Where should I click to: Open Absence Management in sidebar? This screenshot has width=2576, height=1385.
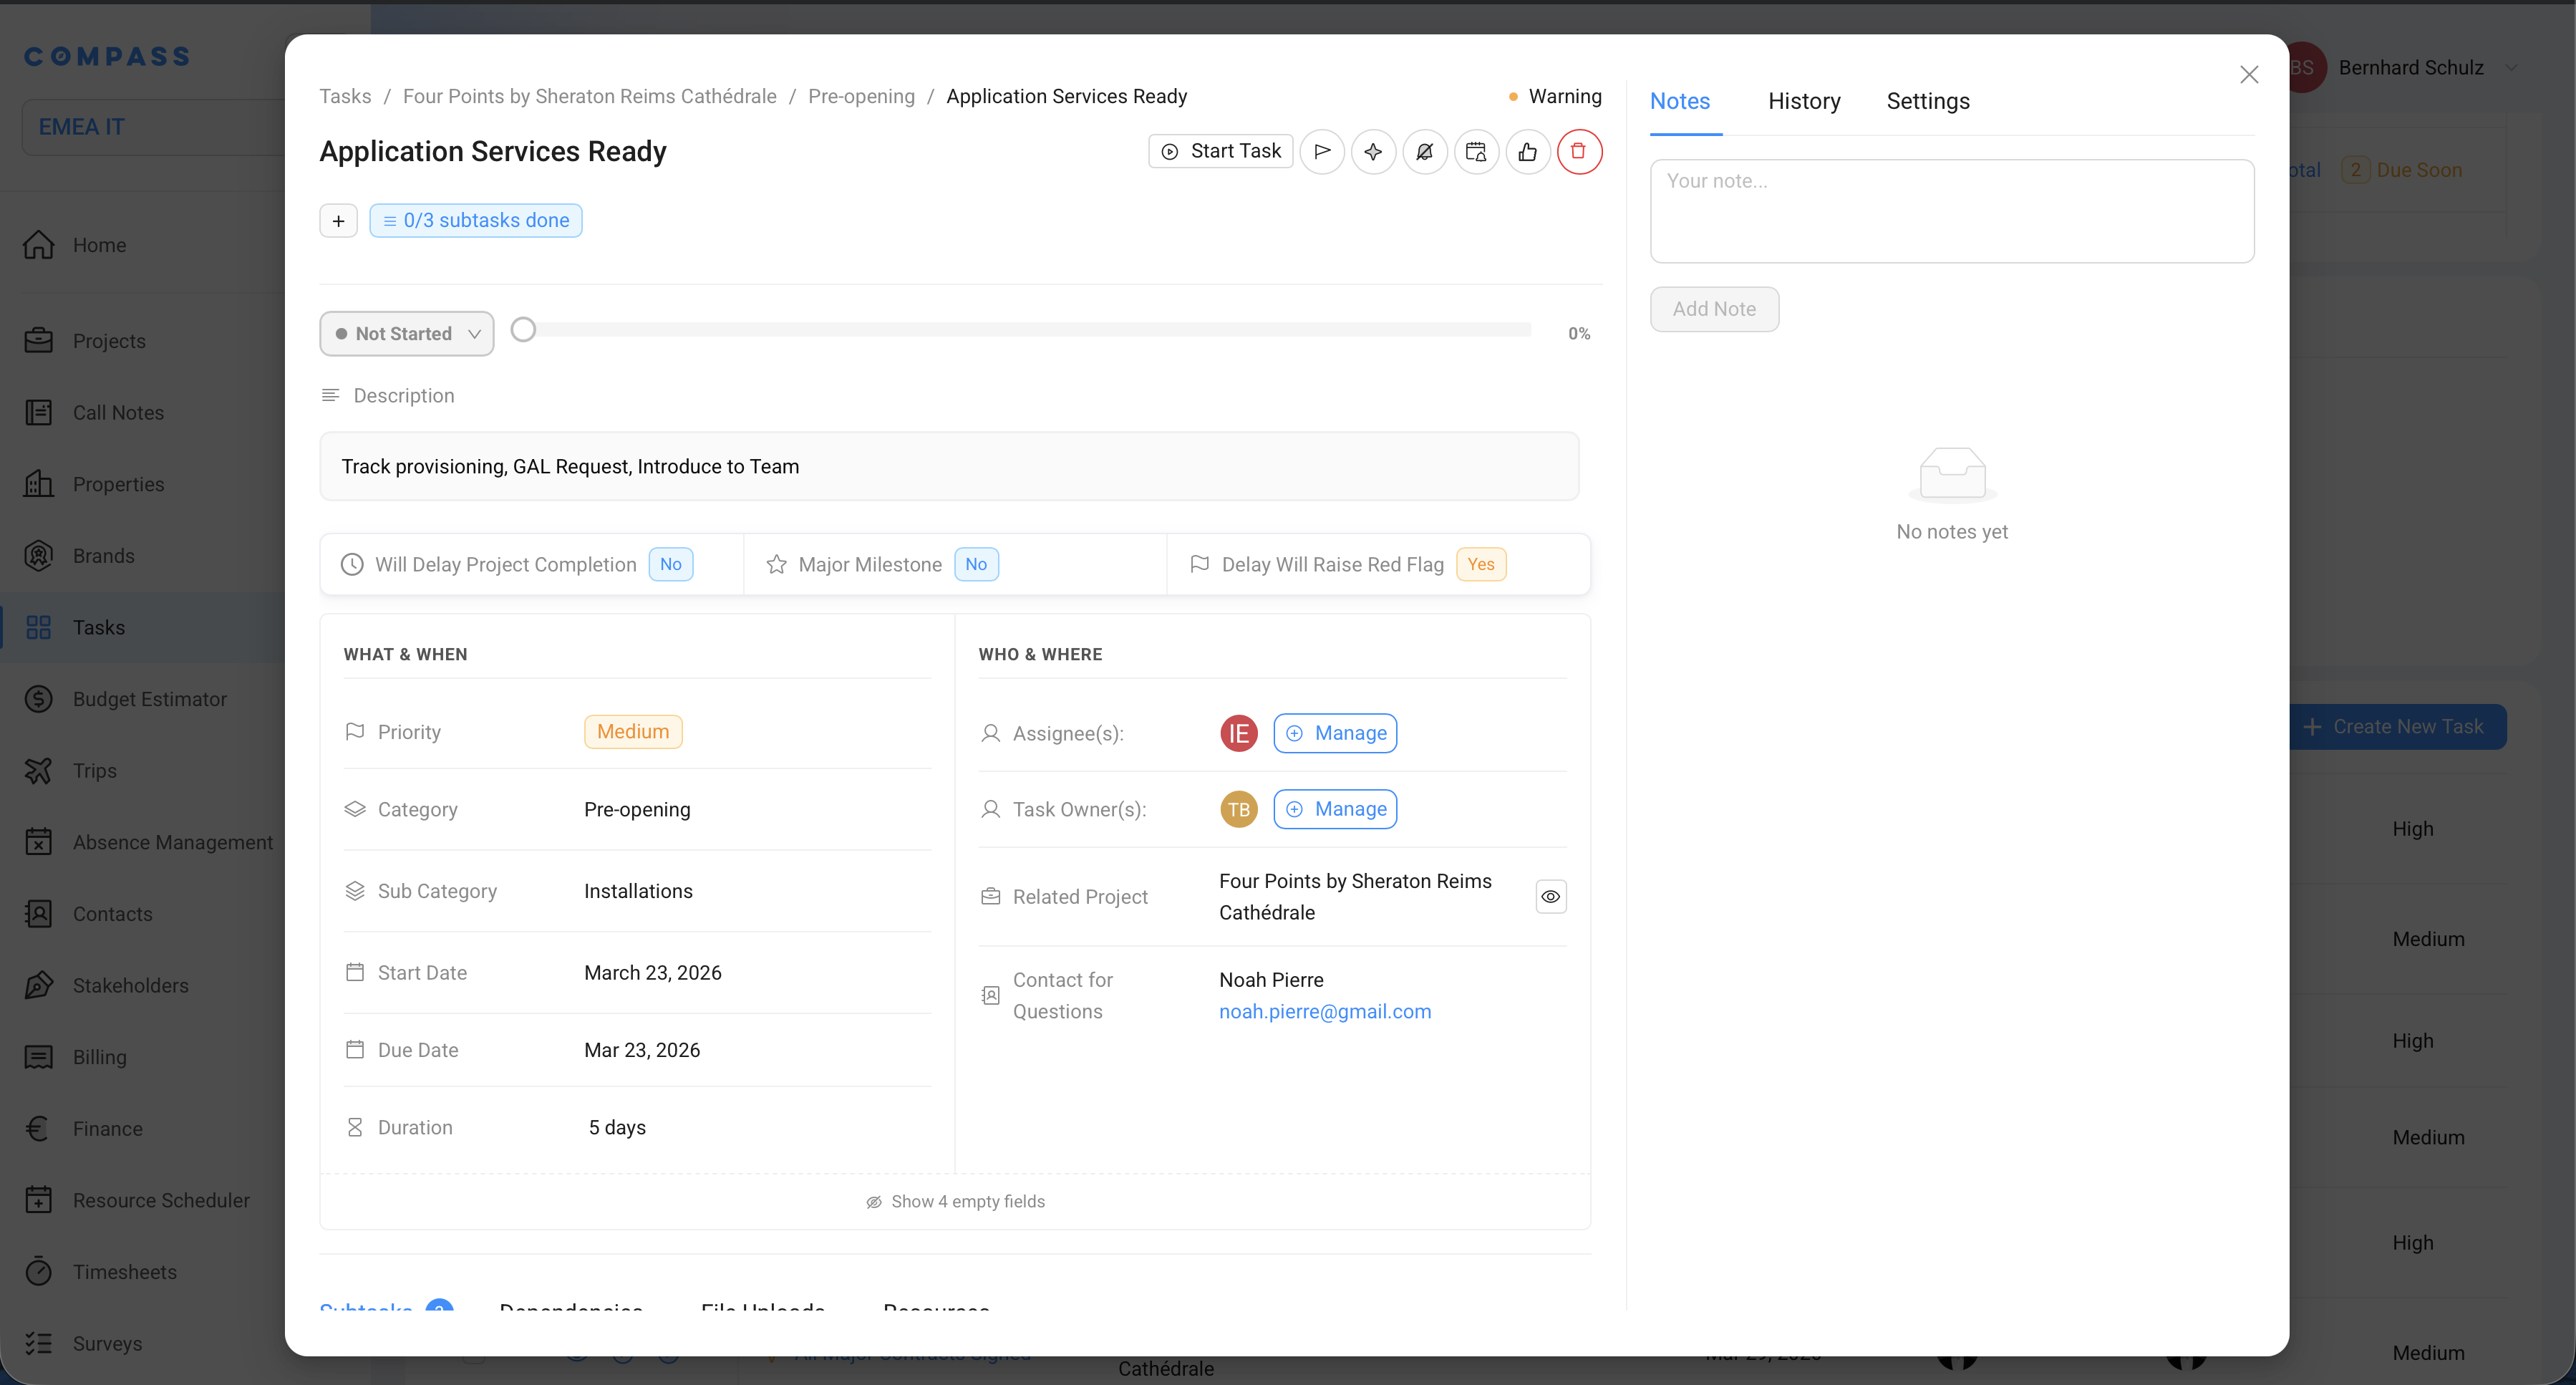click(x=172, y=843)
